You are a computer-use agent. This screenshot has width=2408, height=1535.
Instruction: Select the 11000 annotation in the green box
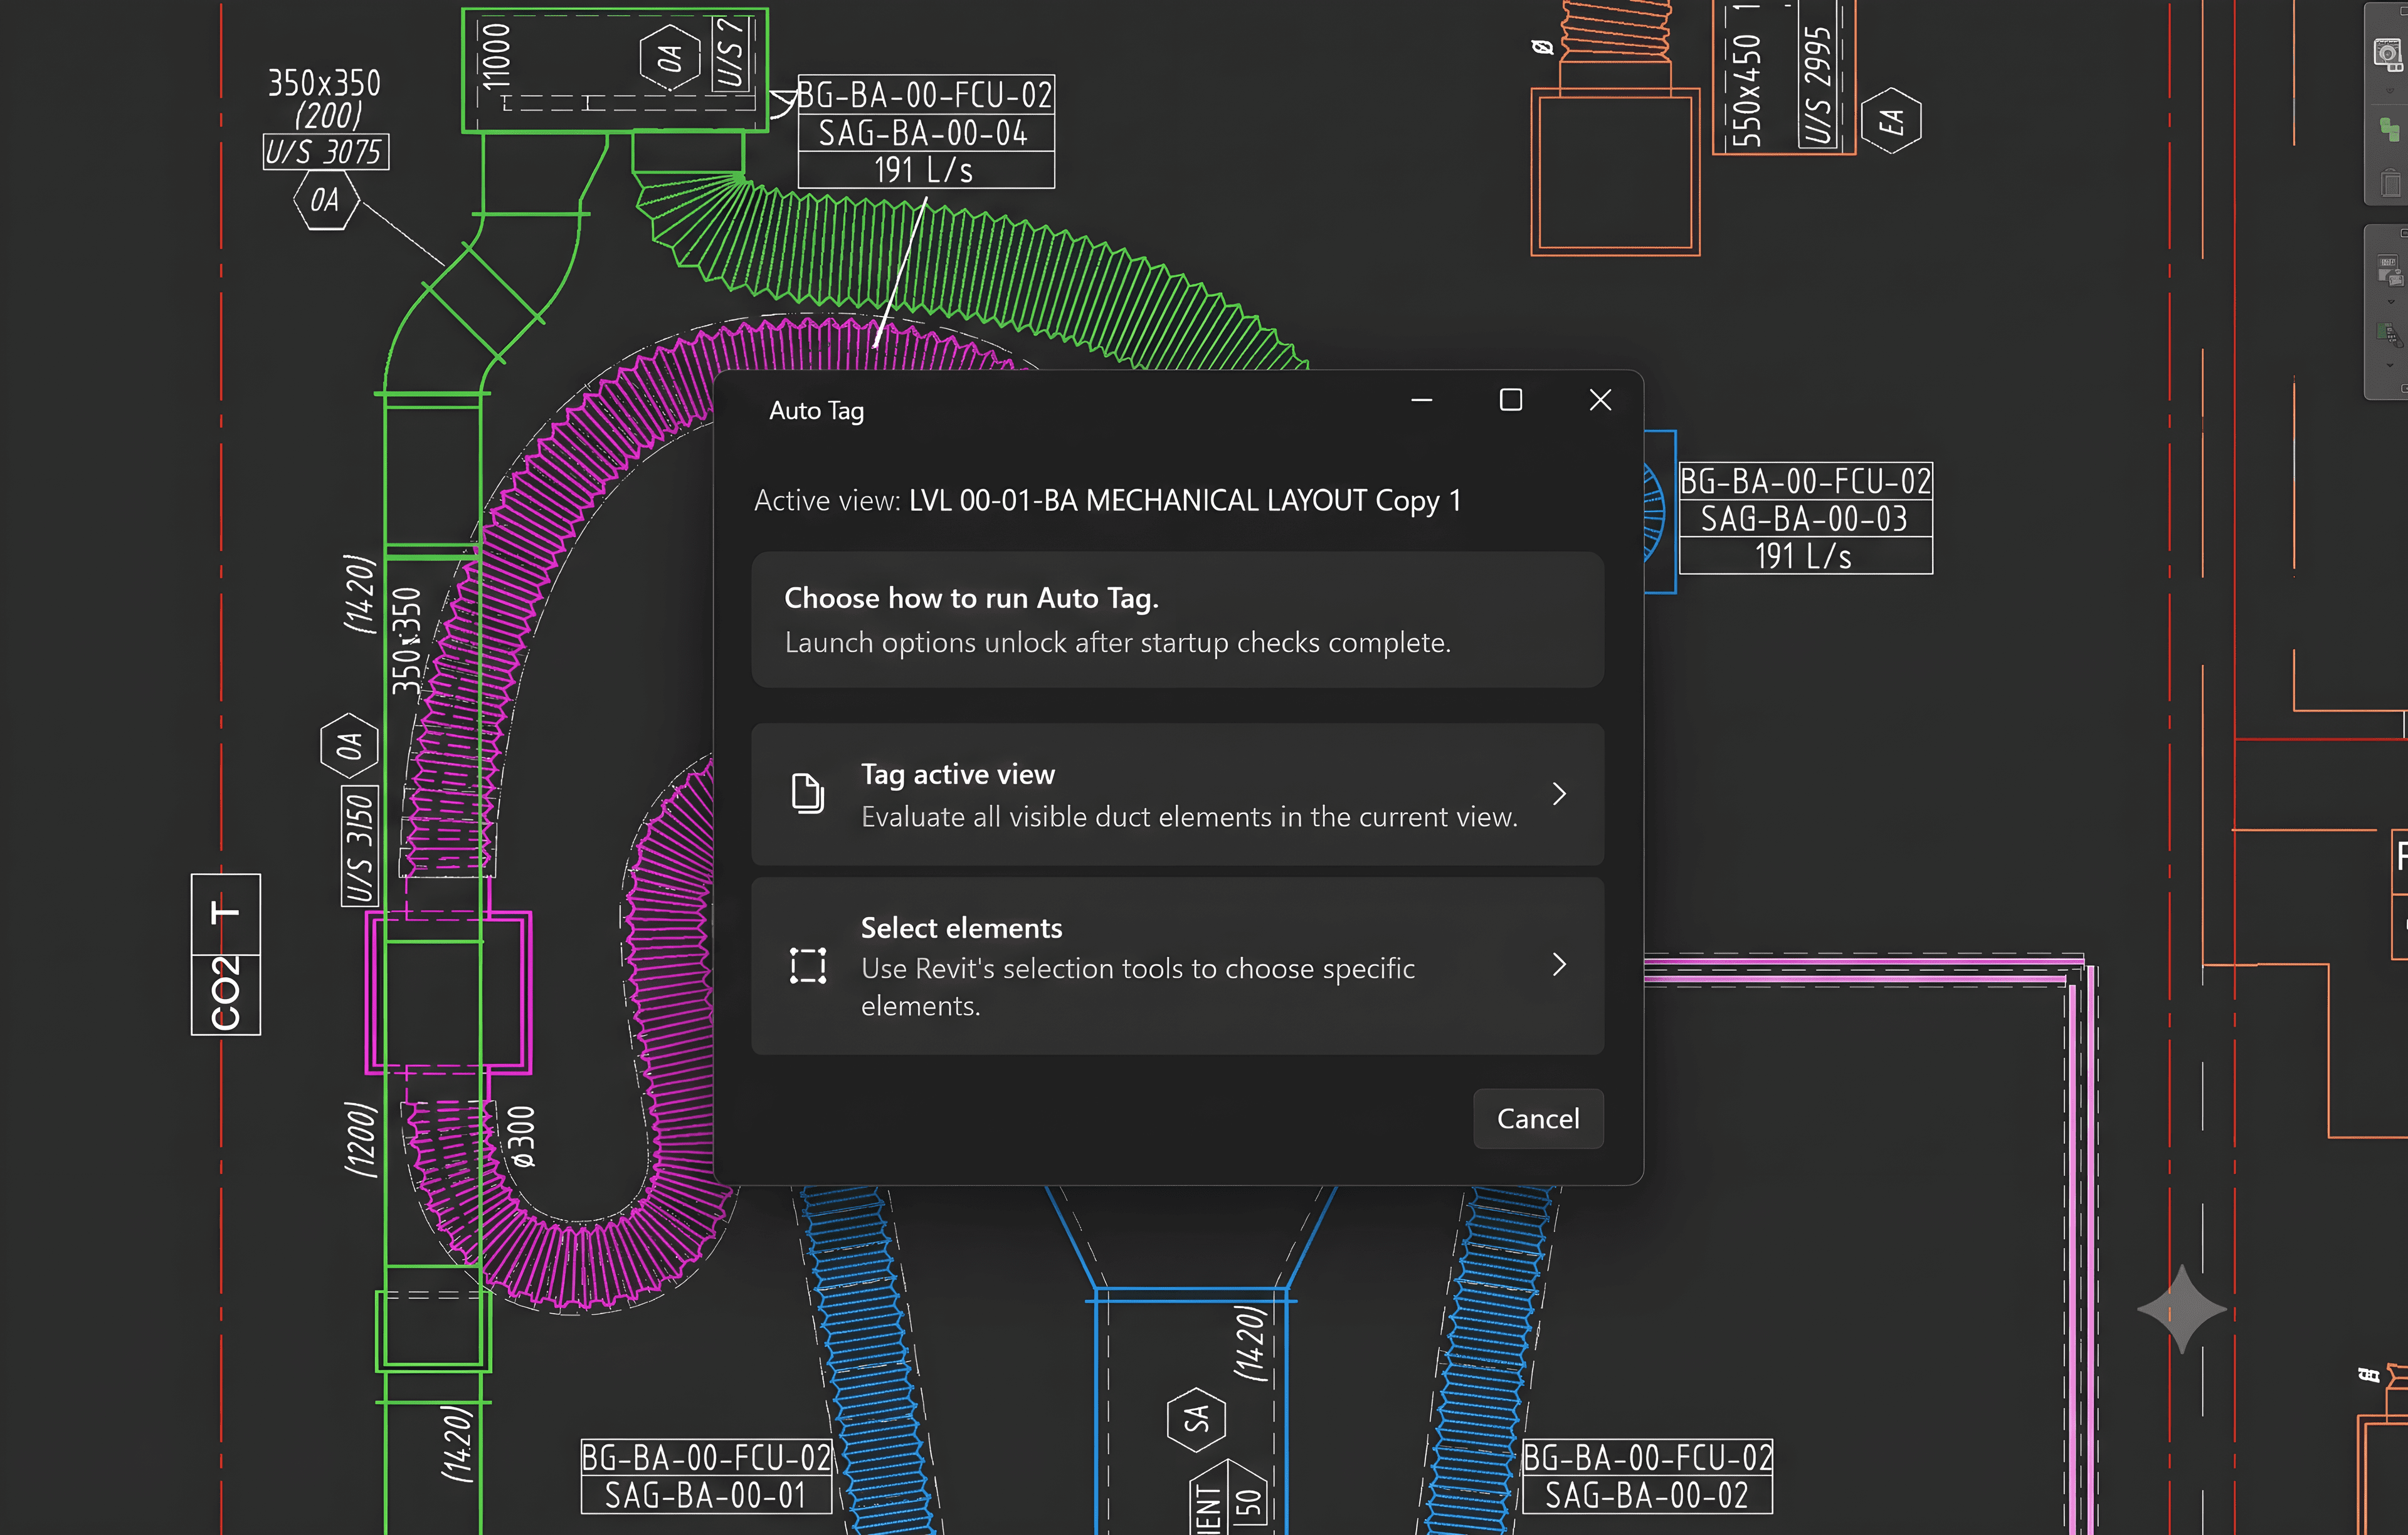click(496, 57)
